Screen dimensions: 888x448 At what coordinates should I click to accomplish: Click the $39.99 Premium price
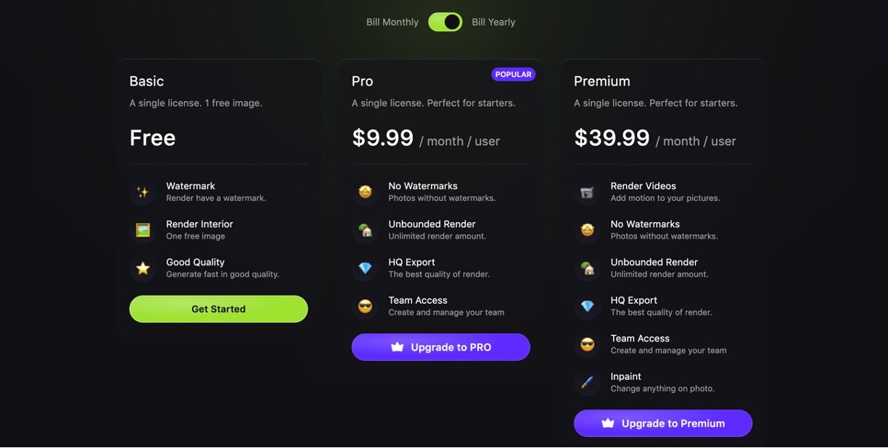pos(612,138)
